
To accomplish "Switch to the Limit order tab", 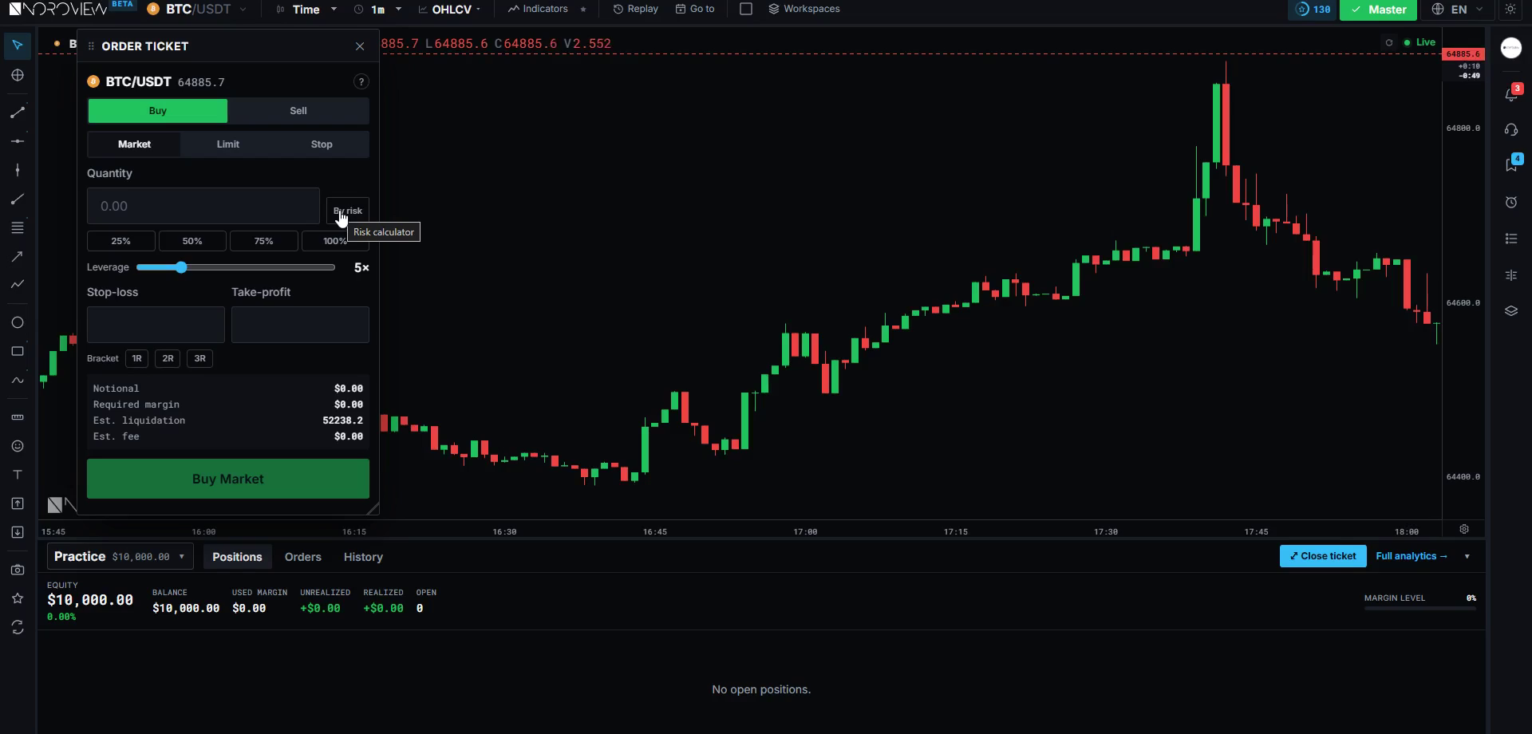I will pos(228,144).
